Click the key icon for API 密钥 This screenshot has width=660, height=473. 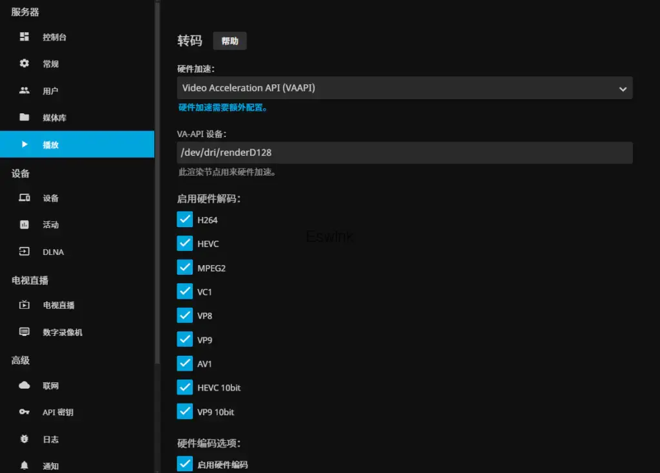coord(24,412)
